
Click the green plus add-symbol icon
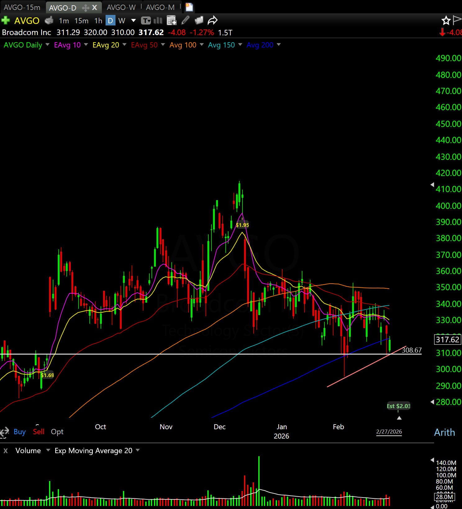click(x=5, y=20)
